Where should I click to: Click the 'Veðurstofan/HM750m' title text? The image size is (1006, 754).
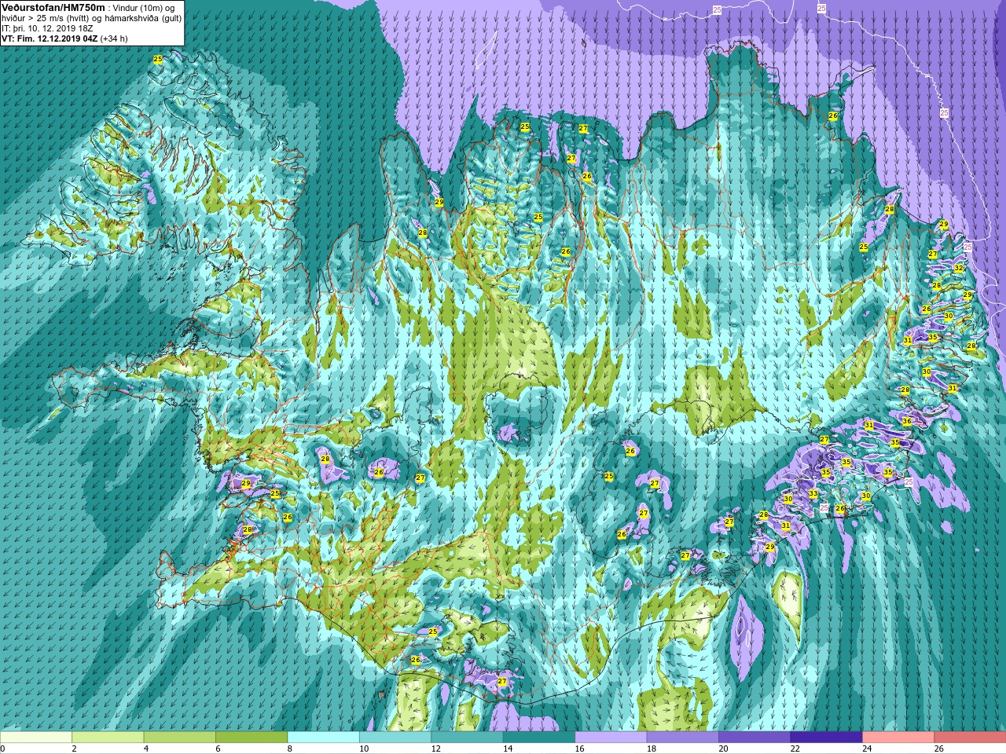click(x=53, y=7)
